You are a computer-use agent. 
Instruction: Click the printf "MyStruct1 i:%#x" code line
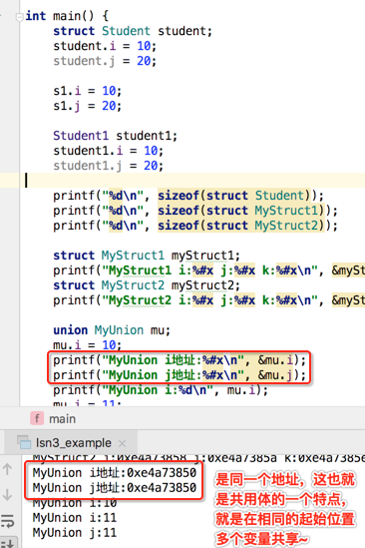[208, 271]
